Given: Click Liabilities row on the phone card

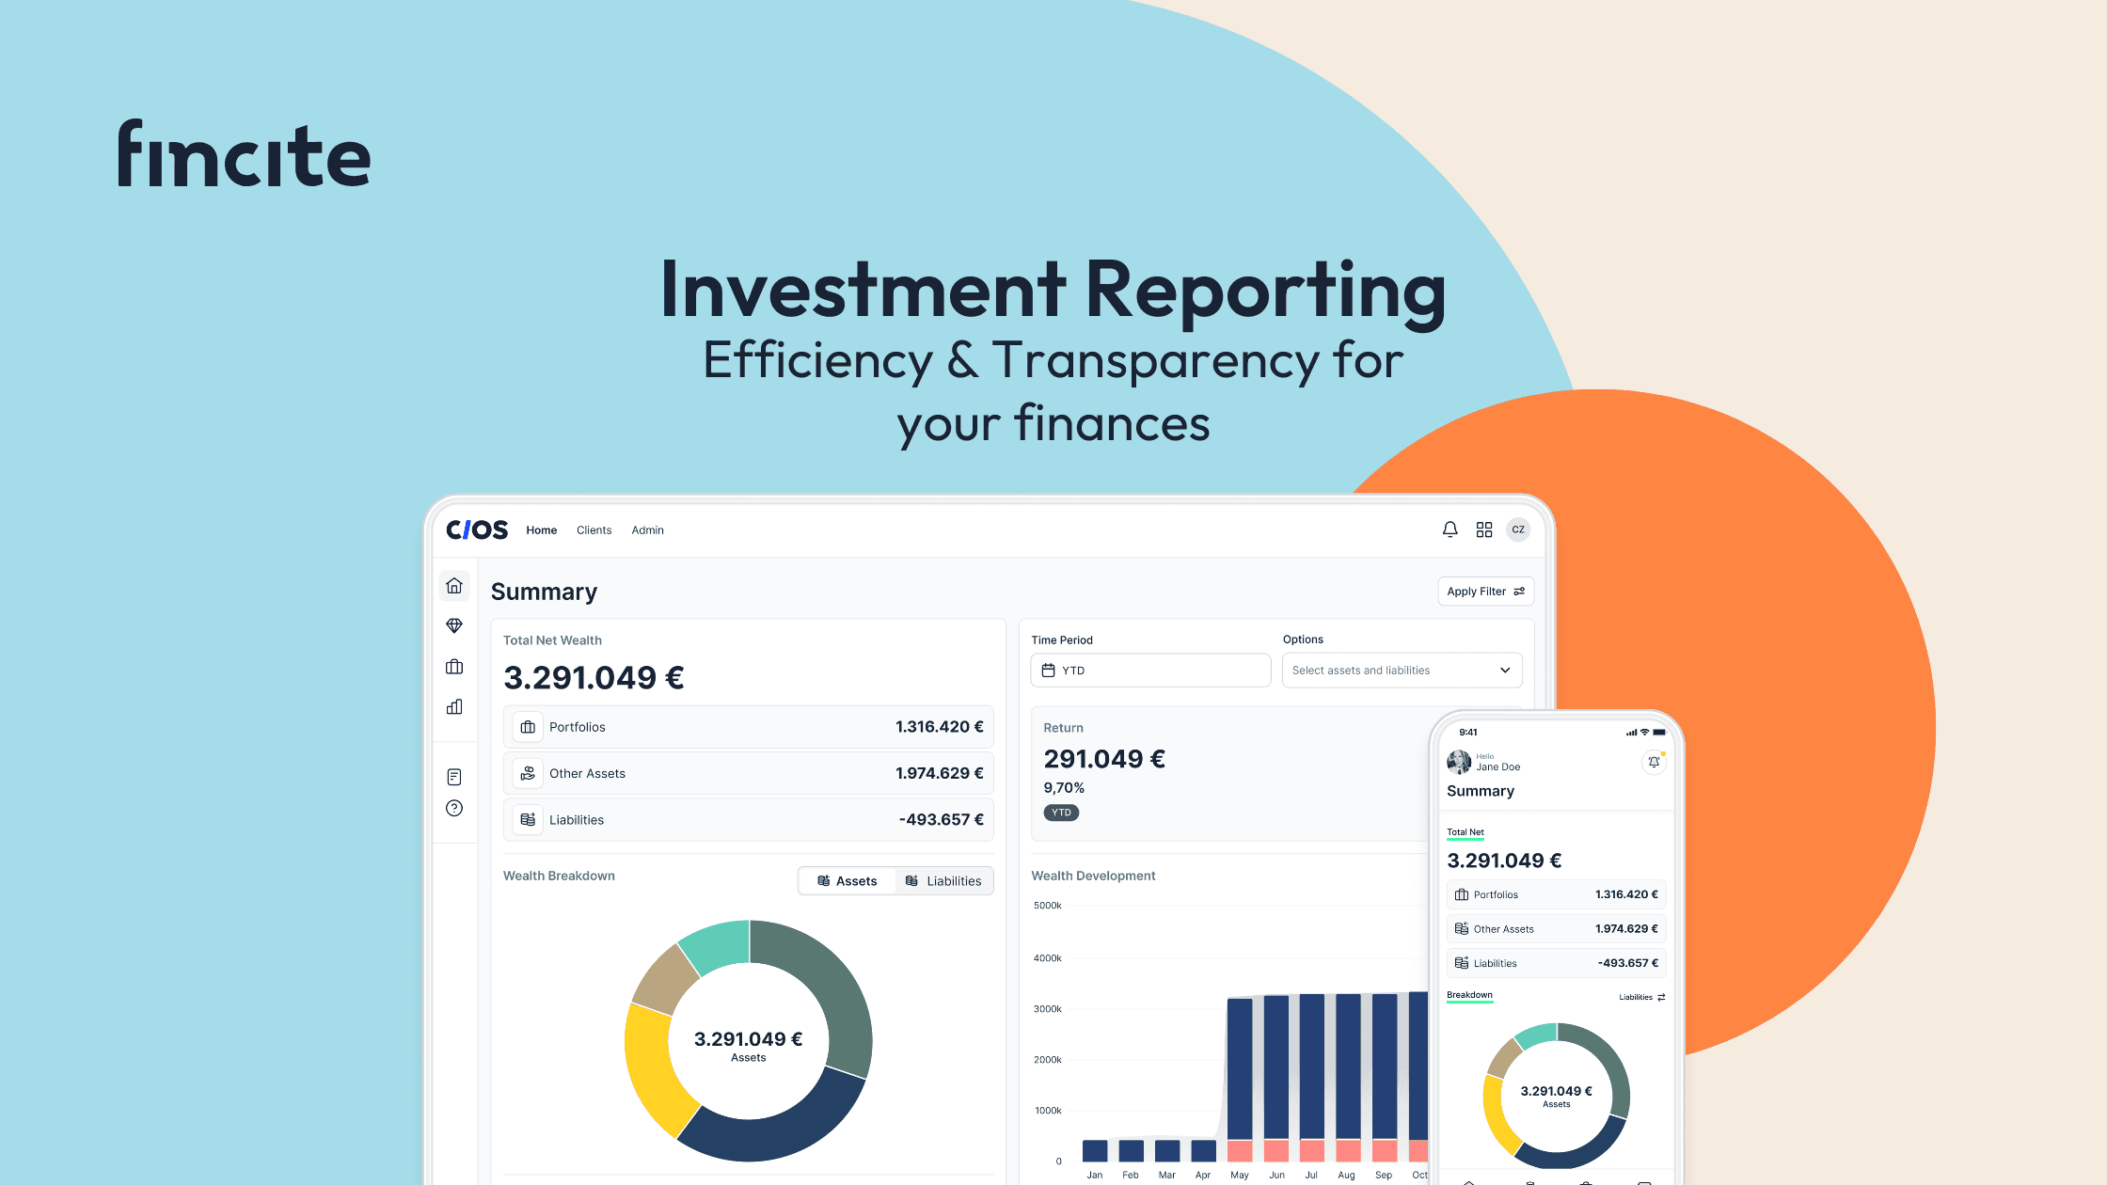Looking at the screenshot, I should (x=1557, y=963).
